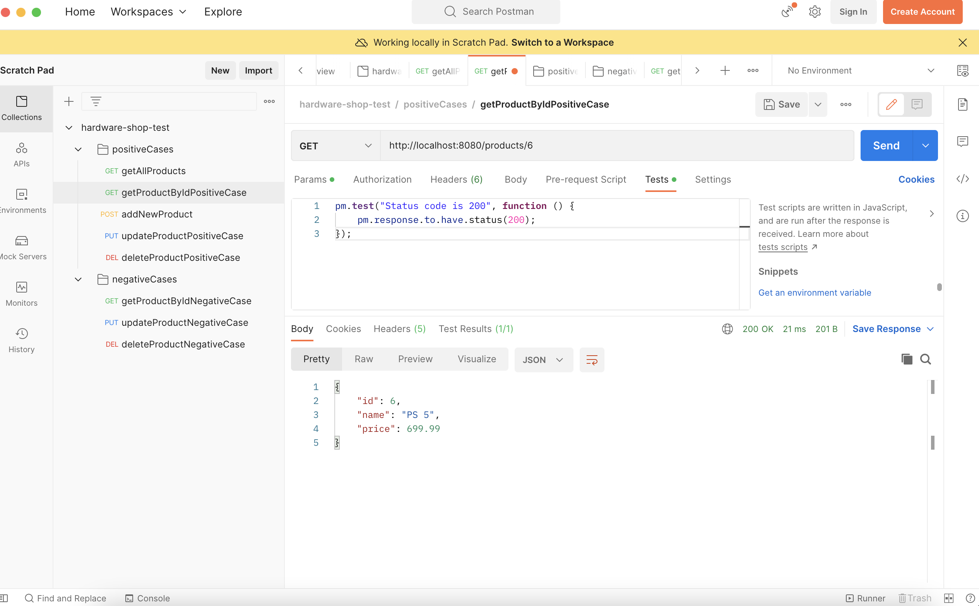
Task: Switch to the Pre-request Script tab
Action: (585, 180)
